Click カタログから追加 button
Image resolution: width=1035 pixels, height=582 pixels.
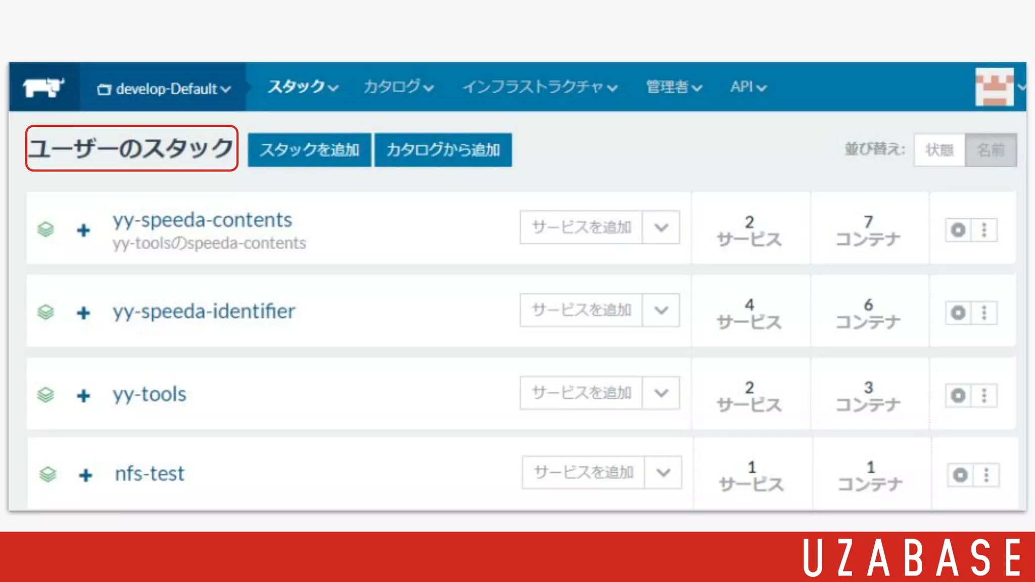pyautogui.click(x=443, y=150)
